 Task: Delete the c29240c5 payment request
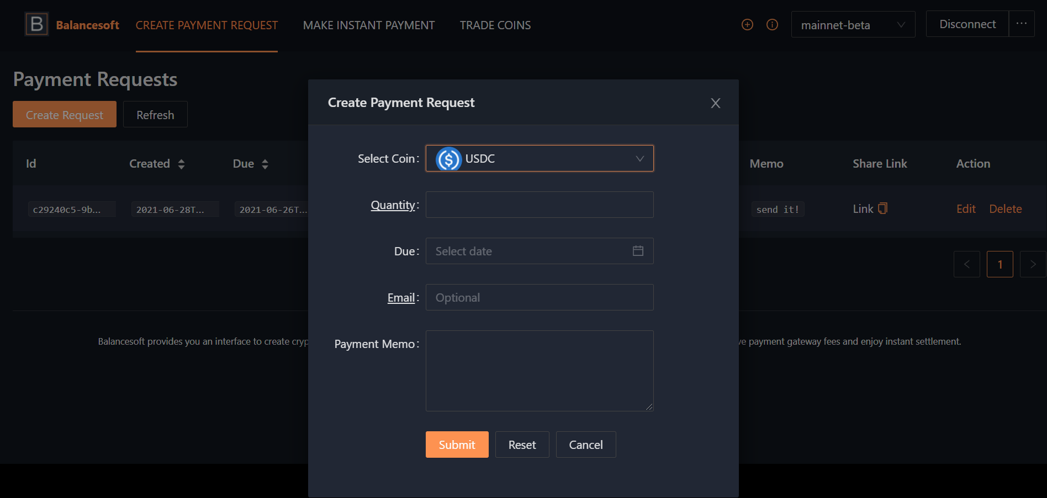1006,209
